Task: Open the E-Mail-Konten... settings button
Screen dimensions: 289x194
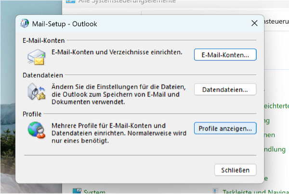Action: (x=225, y=55)
